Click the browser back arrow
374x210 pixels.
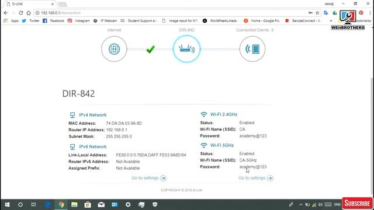tap(6, 13)
